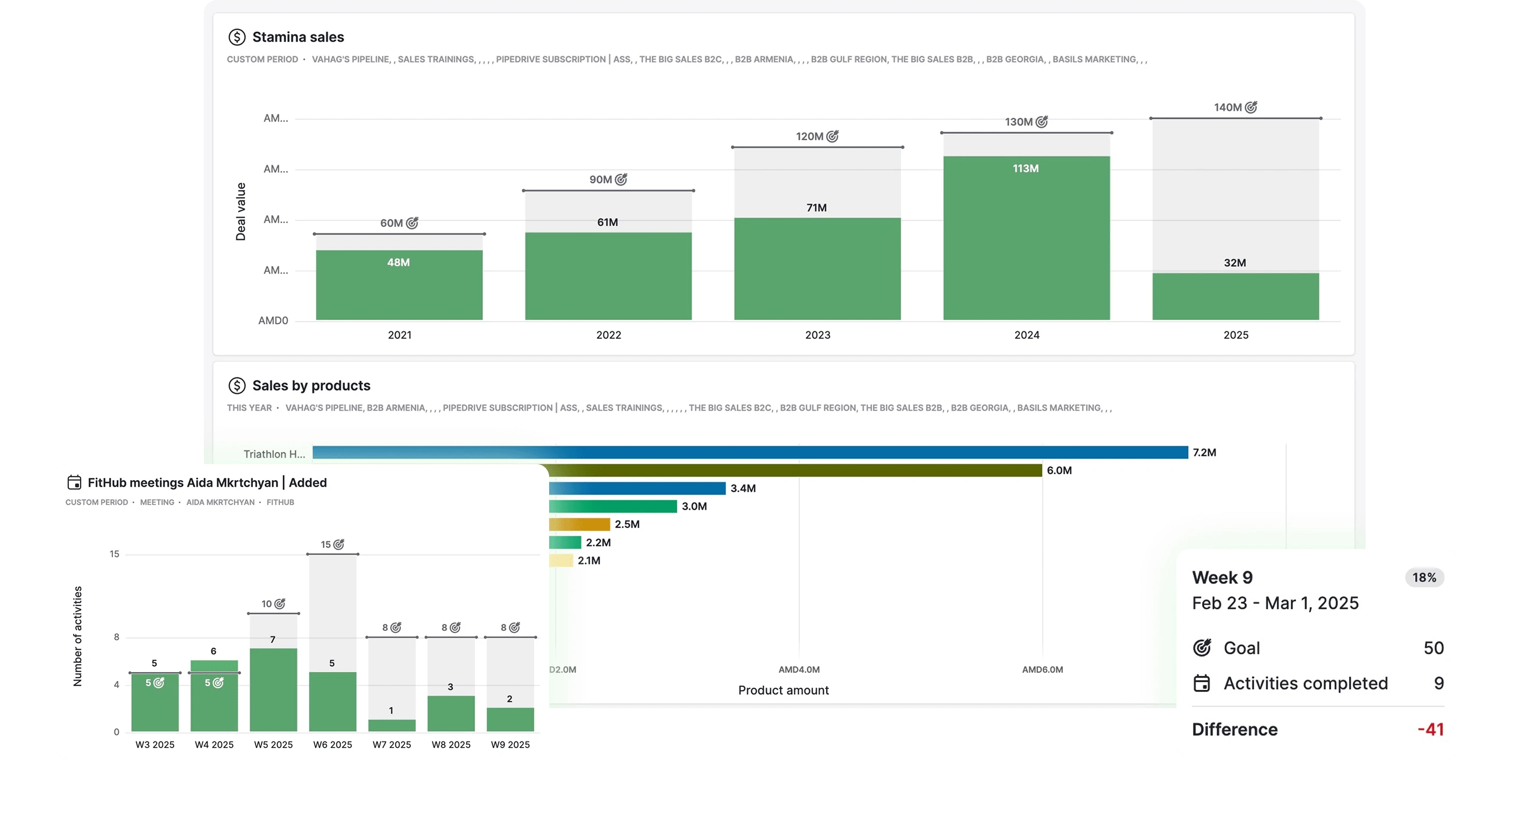
Task: Open the Sales by products report title
Action: point(311,386)
